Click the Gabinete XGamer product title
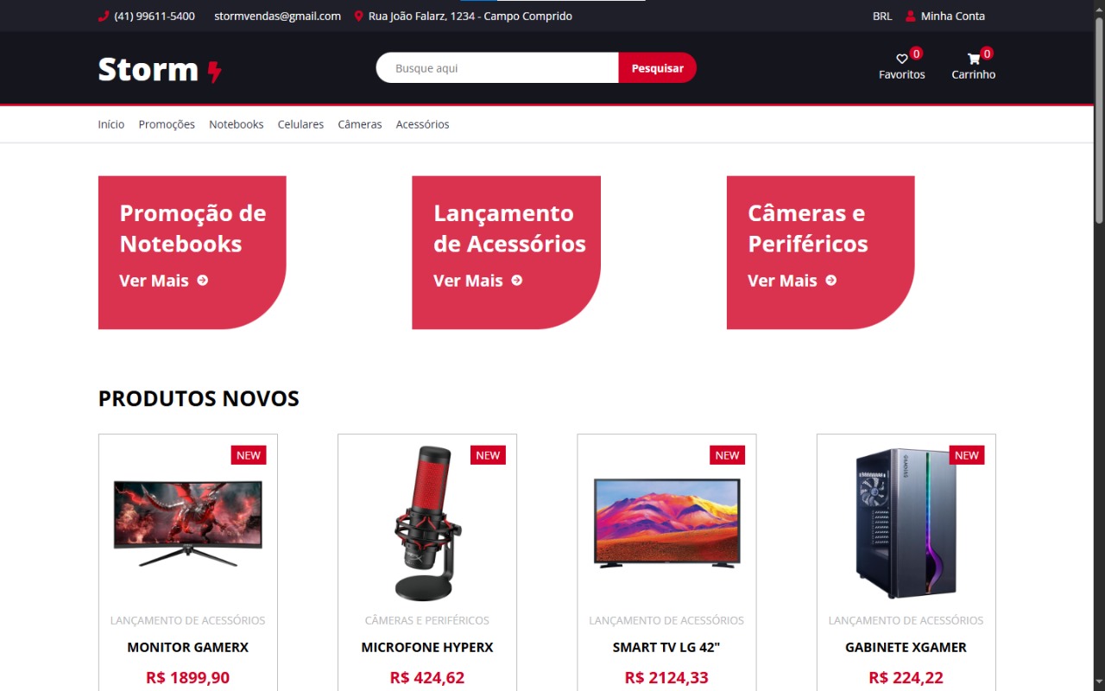 point(906,647)
